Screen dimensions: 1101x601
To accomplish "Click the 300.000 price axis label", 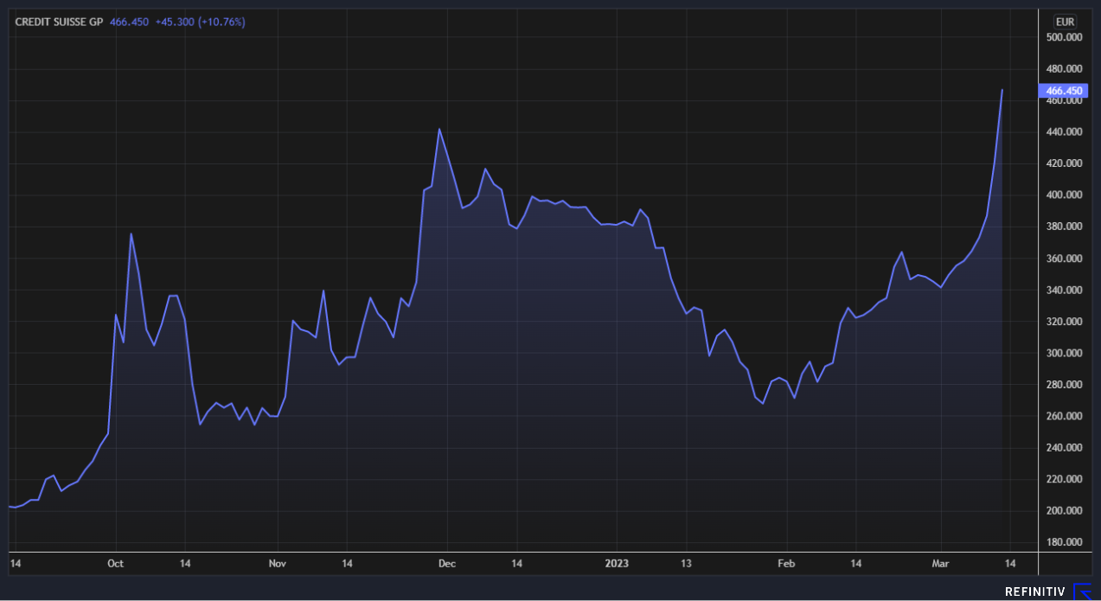I will click(x=1064, y=353).
